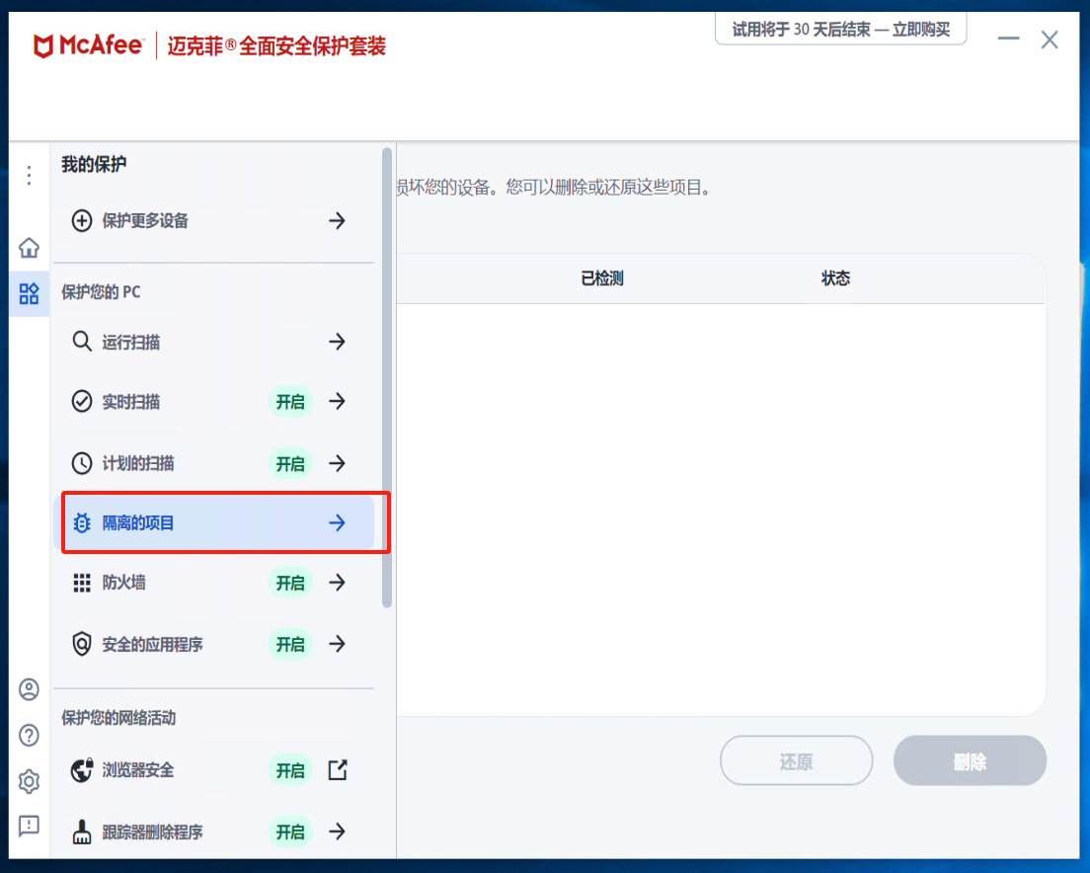Image resolution: width=1090 pixels, height=873 pixels.
Task: Click the shield icon for 安全的应用程序
Action: tap(82, 644)
